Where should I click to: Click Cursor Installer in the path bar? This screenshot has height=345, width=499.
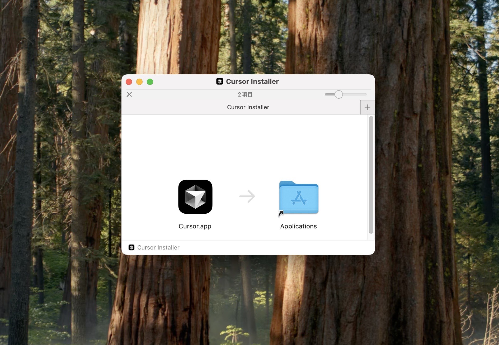[x=158, y=247]
